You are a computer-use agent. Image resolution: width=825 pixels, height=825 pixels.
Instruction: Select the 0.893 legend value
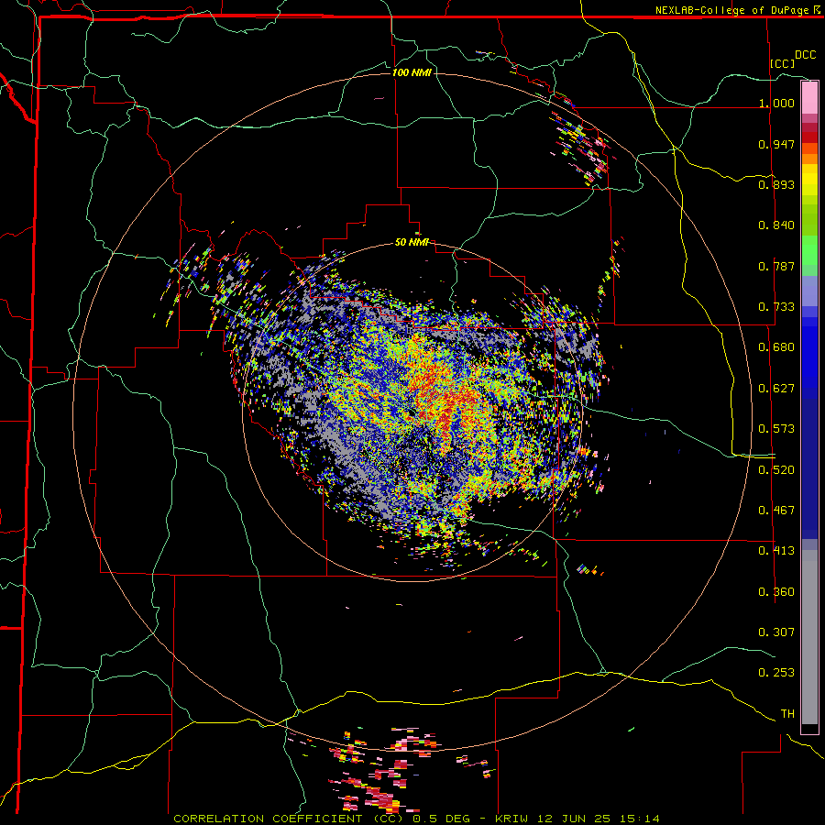[776, 184]
